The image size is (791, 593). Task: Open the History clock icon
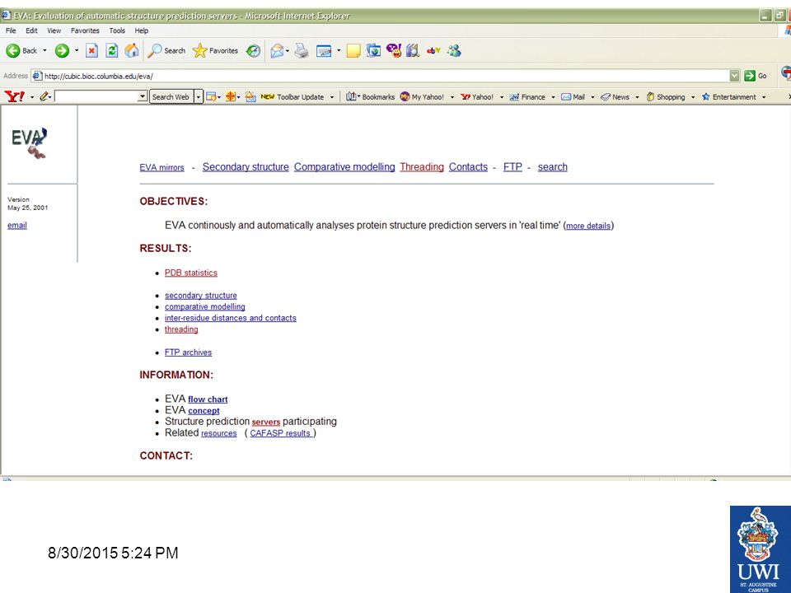(253, 50)
